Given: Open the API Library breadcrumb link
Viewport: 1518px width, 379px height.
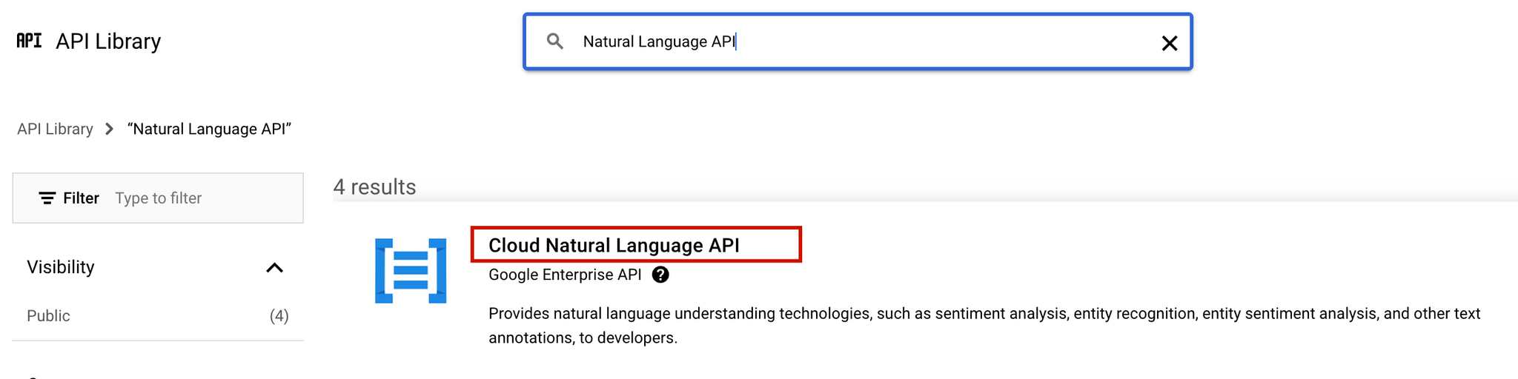Looking at the screenshot, I should click(x=55, y=129).
